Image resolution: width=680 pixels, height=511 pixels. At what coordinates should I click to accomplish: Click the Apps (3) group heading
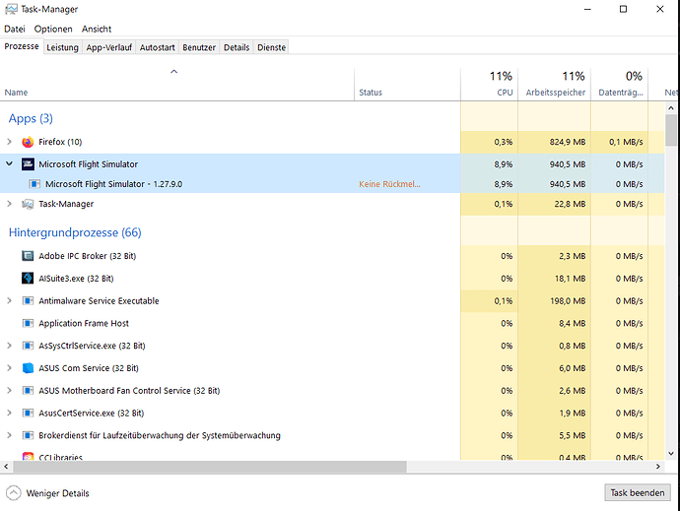click(x=31, y=119)
